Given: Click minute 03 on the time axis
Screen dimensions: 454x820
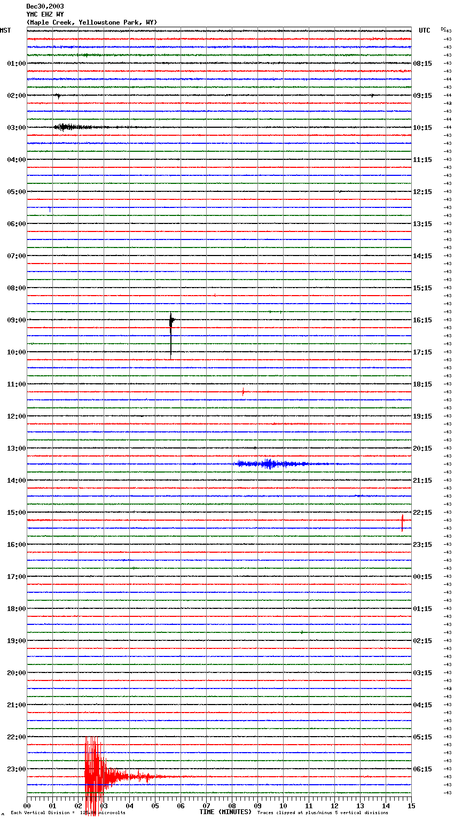Looking at the screenshot, I should (104, 806).
